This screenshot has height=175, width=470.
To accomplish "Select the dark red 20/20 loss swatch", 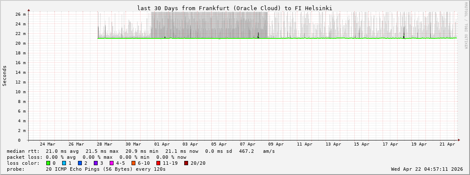I will [186, 163].
